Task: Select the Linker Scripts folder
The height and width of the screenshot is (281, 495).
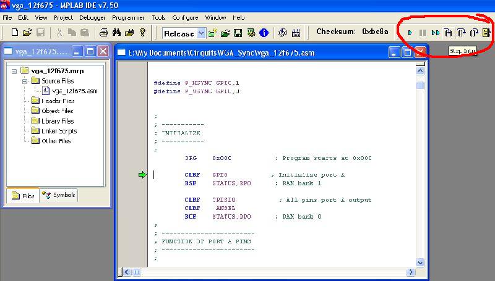Action: click(x=58, y=131)
